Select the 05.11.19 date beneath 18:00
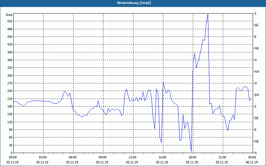This screenshot has height=166, width=266. point(192,162)
